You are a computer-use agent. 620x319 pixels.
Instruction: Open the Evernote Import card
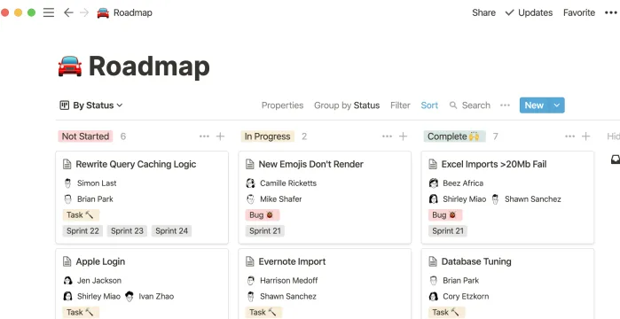tap(325, 284)
